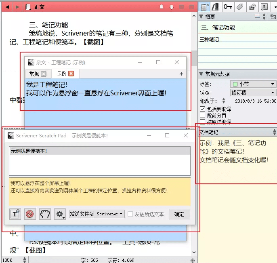
Task: Click the 字符: 4,669 character count
Action: click(121, 260)
